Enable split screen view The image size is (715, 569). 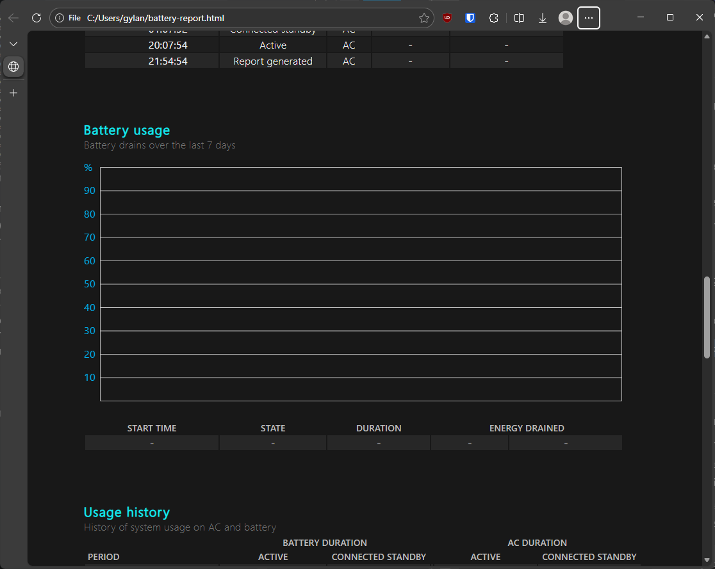(520, 18)
